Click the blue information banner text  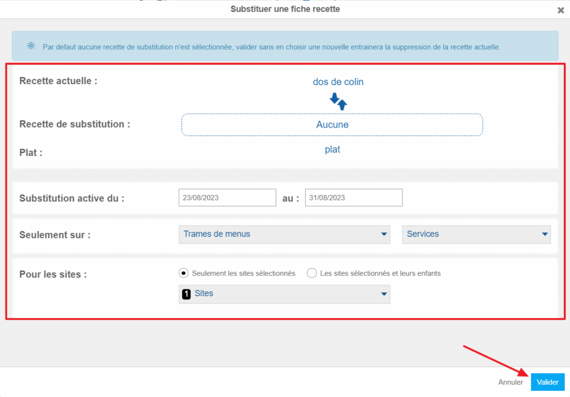tap(271, 47)
